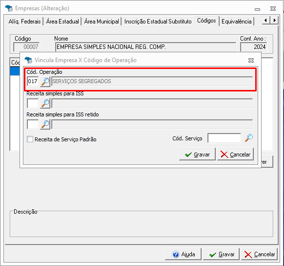Click the Ajuda help question-mark icon
This screenshot has width=284, height=266.
[x=176, y=254]
